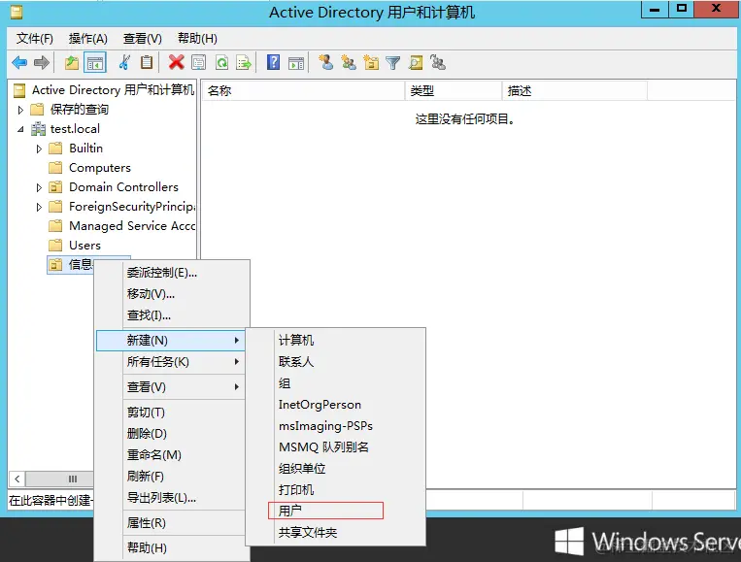Open the 操作(A) menu
Image resolution: width=741 pixels, height=562 pixels.
pyautogui.click(x=88, y=38)
